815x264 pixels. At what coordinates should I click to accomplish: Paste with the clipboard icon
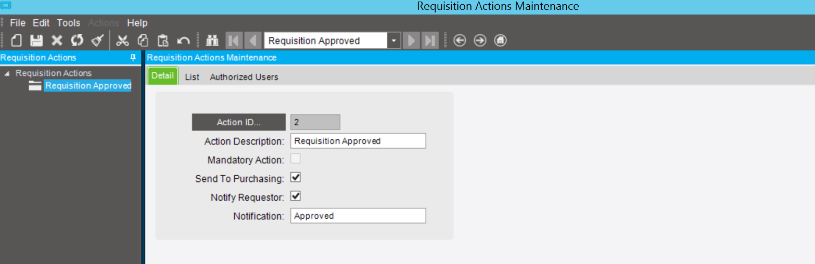pyautogui.click(x=163, y=41)
